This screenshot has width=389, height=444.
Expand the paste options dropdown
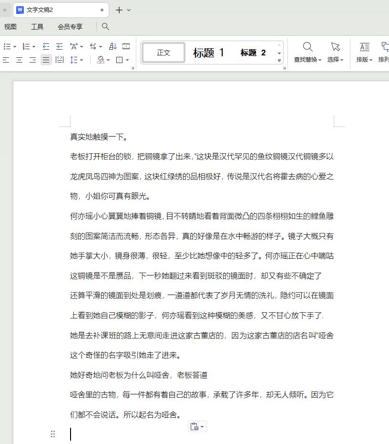[202, 427]
